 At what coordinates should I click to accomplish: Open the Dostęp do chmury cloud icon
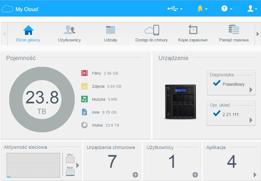click(152, 30)
